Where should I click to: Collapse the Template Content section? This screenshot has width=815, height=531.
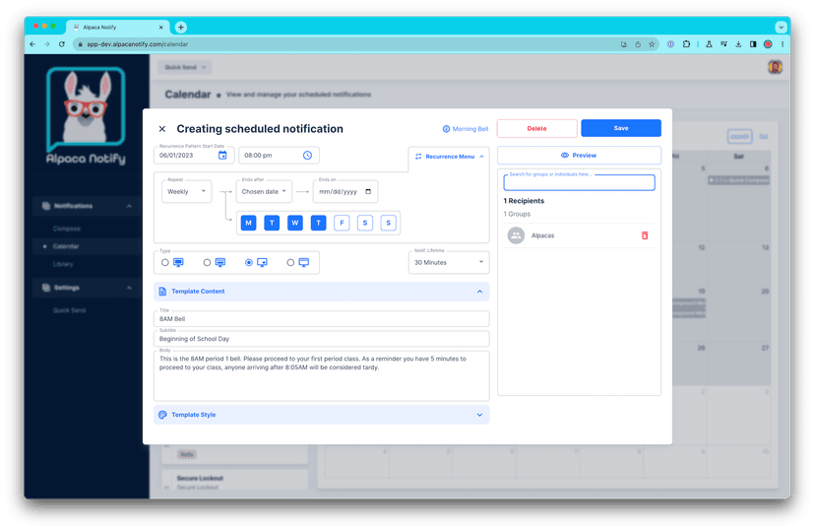click(479, 292)
